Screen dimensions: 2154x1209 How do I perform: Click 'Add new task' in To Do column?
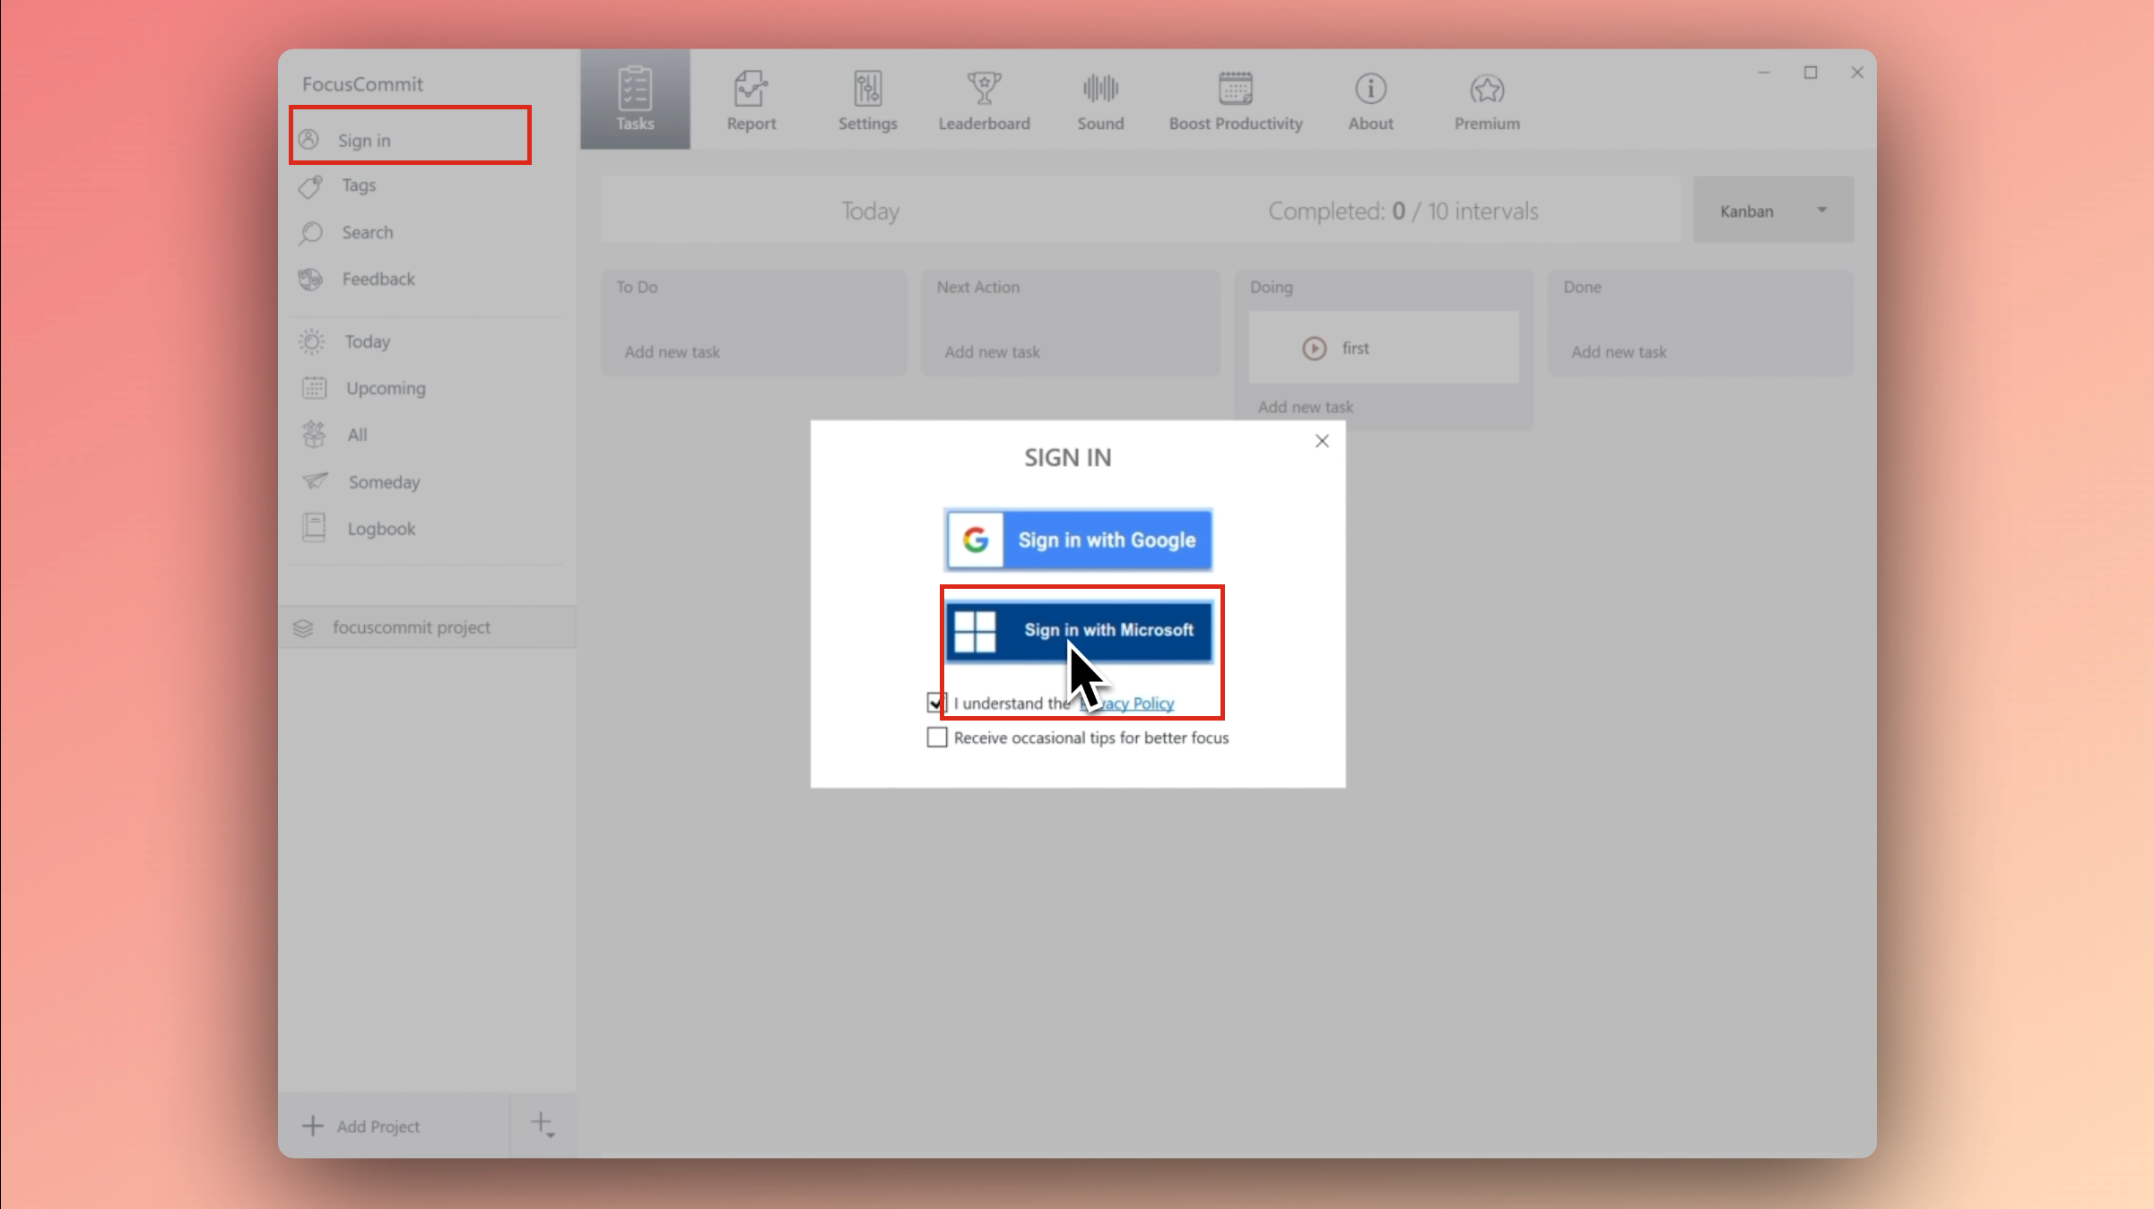[672, 352]
